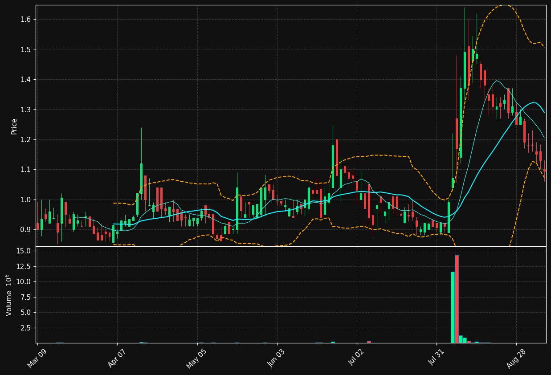
Task: Click the tallest red volume bar
Action: (457, 299)
